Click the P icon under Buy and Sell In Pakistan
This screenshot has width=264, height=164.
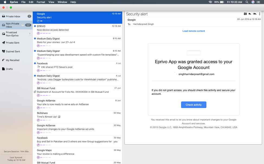pos(38,145)
